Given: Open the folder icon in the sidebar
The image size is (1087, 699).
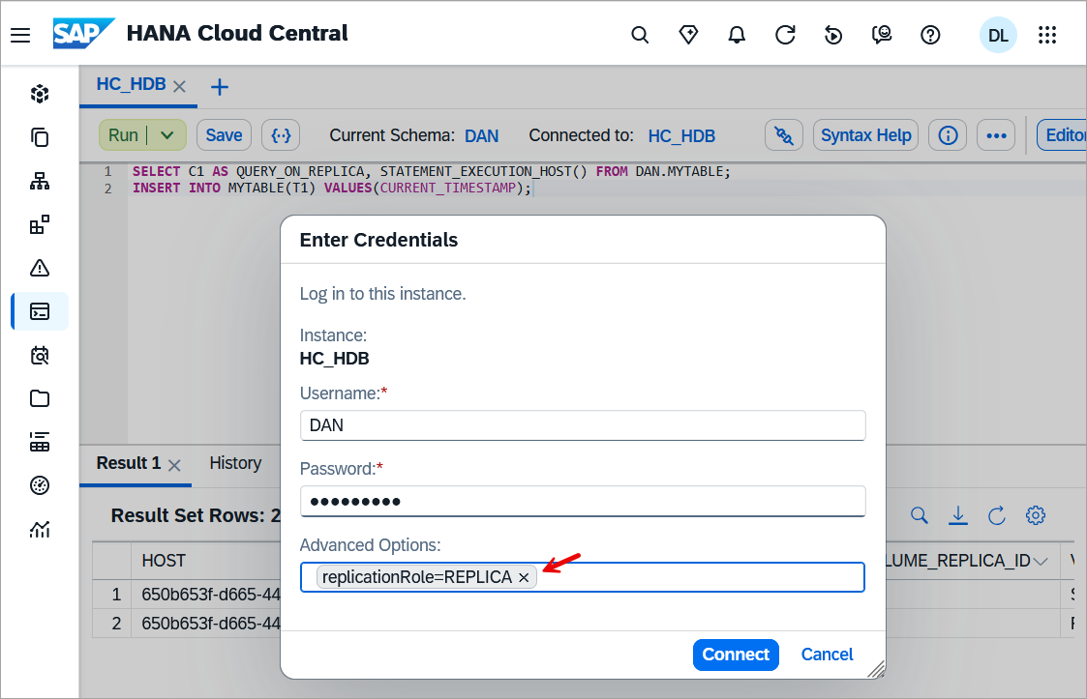Looking at the screenshot, I should click(x=40, y=398).
